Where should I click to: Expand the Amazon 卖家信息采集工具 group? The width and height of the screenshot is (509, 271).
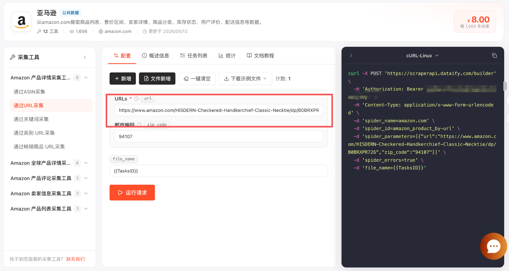(x=86, y=193)
